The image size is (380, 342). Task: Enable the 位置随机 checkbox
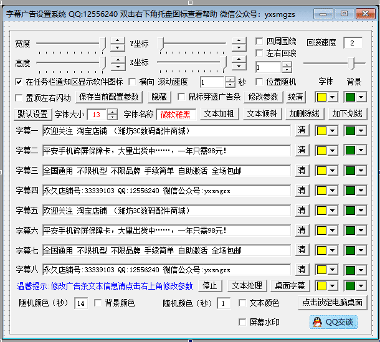[x=259, y=82]
